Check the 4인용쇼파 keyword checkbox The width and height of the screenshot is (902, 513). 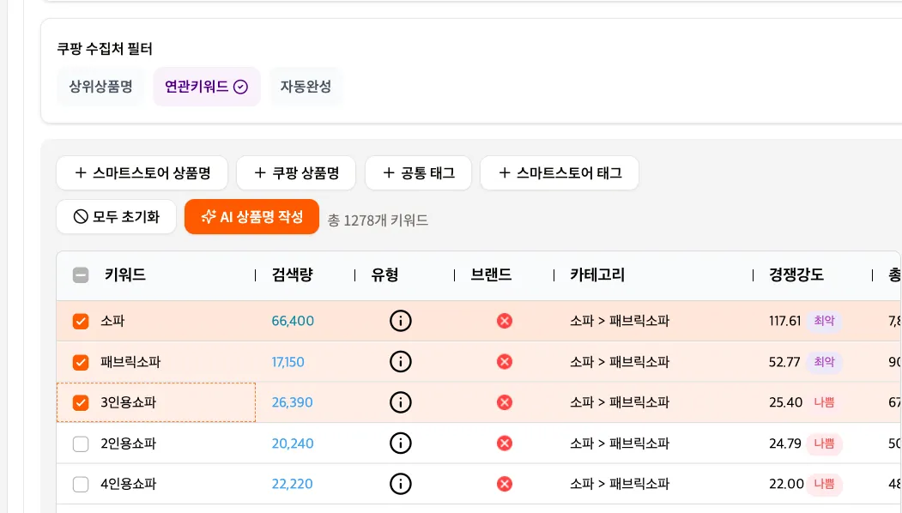pos(81,485)
